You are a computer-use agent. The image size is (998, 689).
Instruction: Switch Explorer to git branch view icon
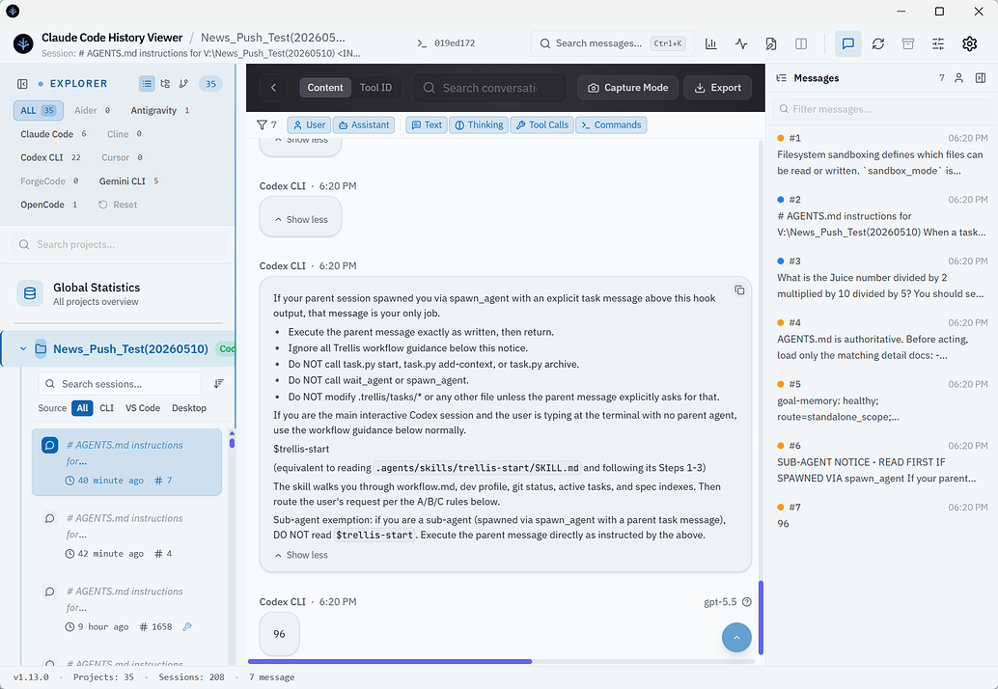[x=184, y=84]
